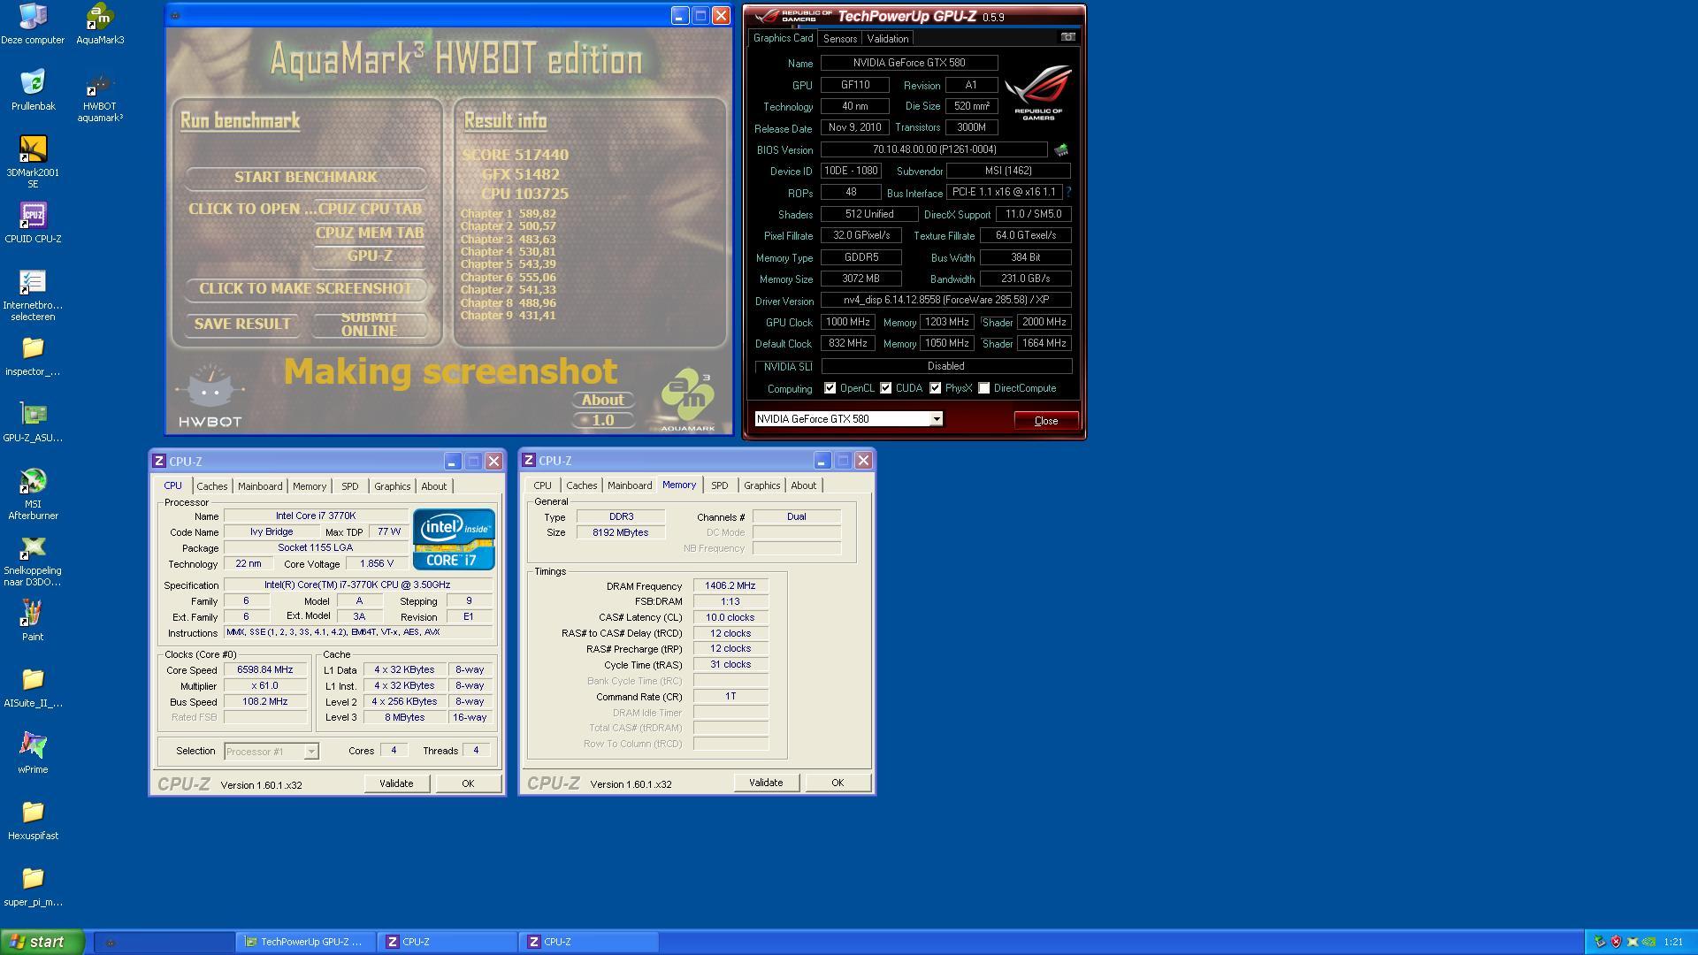The width and height of the screenshot is (1698, 955).
Task: Click OK in the right CPU-Z Memory window
Action: (838, 783)
